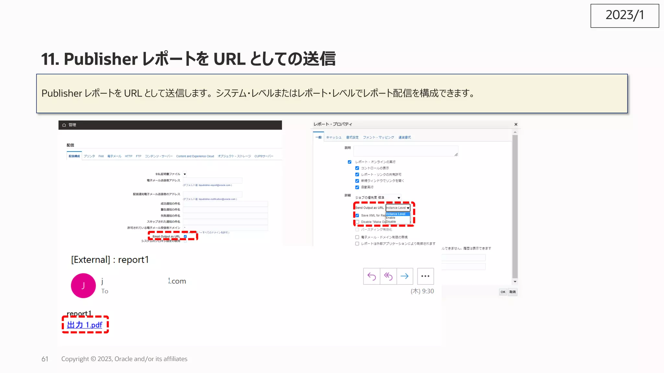Open Content and Experience Cloud tab
The height and width of the screenshot is (373, 664).
click(x=195, y=156)
